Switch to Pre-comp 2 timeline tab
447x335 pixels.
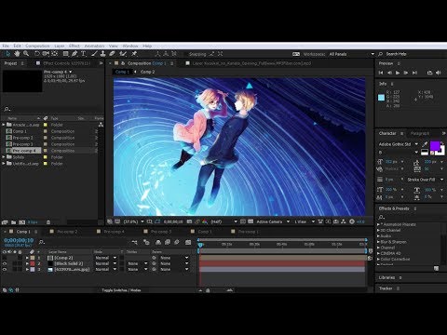pyautogui.click(x=67, y=232)
